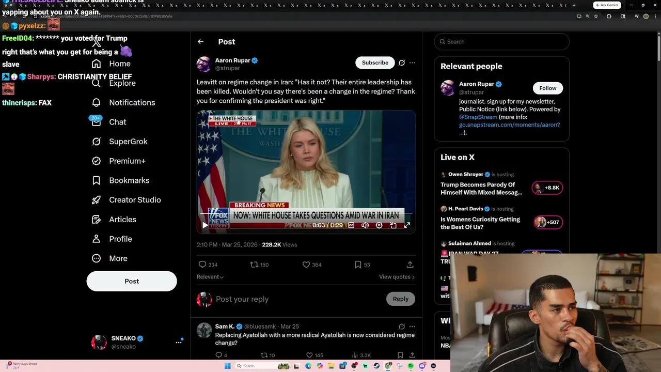Open View quotes link
The height and width of the screenshot is (372, 661).
click(397, 277)
